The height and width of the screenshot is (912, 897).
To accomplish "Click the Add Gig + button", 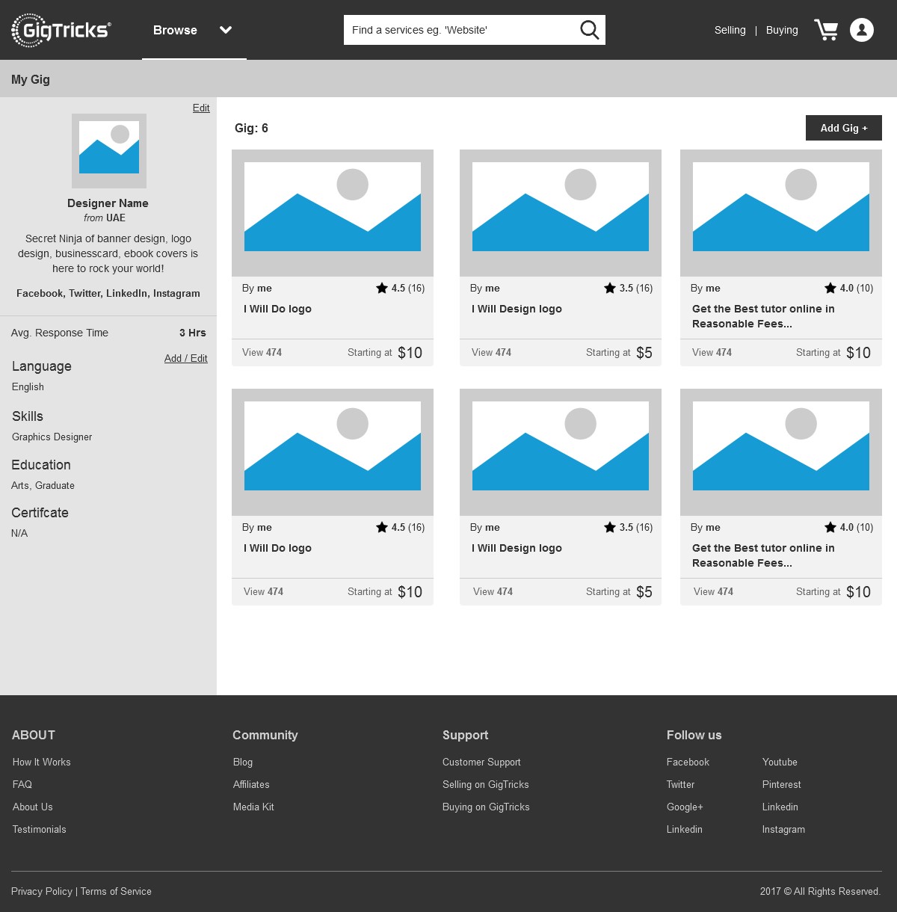I will click(x=843, y=128).
